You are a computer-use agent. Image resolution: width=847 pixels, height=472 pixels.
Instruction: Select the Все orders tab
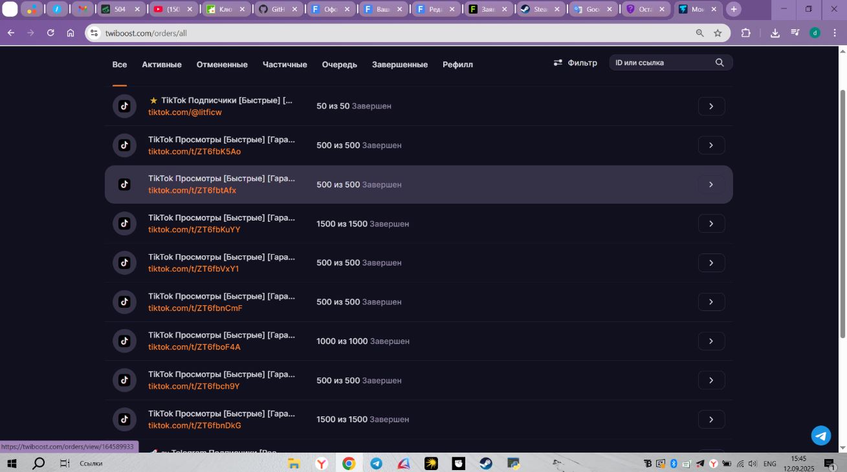tap(120, 65)
